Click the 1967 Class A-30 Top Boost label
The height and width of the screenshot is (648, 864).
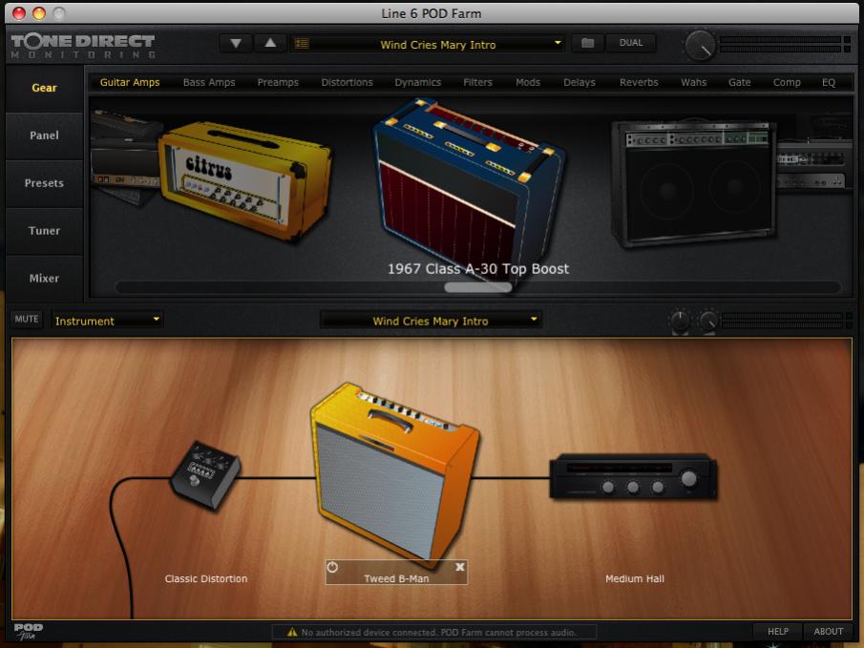point(478,269)
